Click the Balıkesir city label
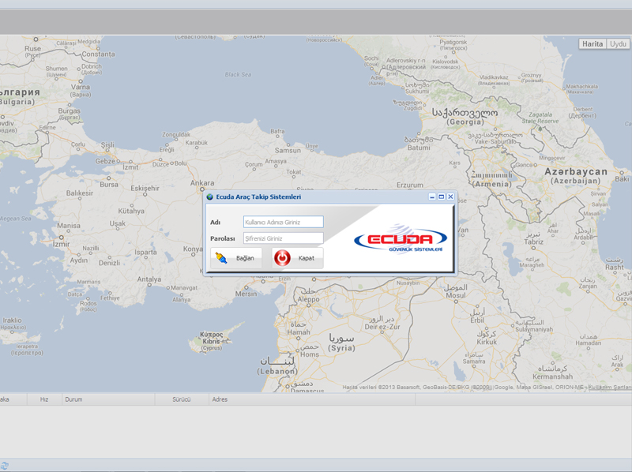632x472 pixels. click(80, 193)
